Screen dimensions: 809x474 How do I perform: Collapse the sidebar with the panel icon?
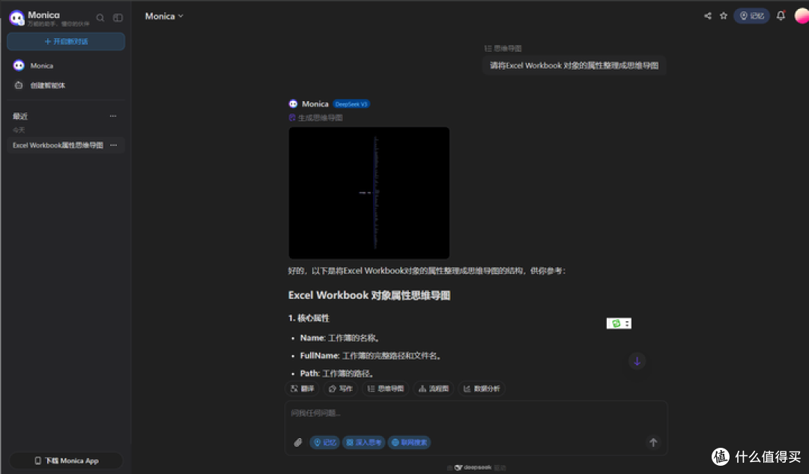118,17
